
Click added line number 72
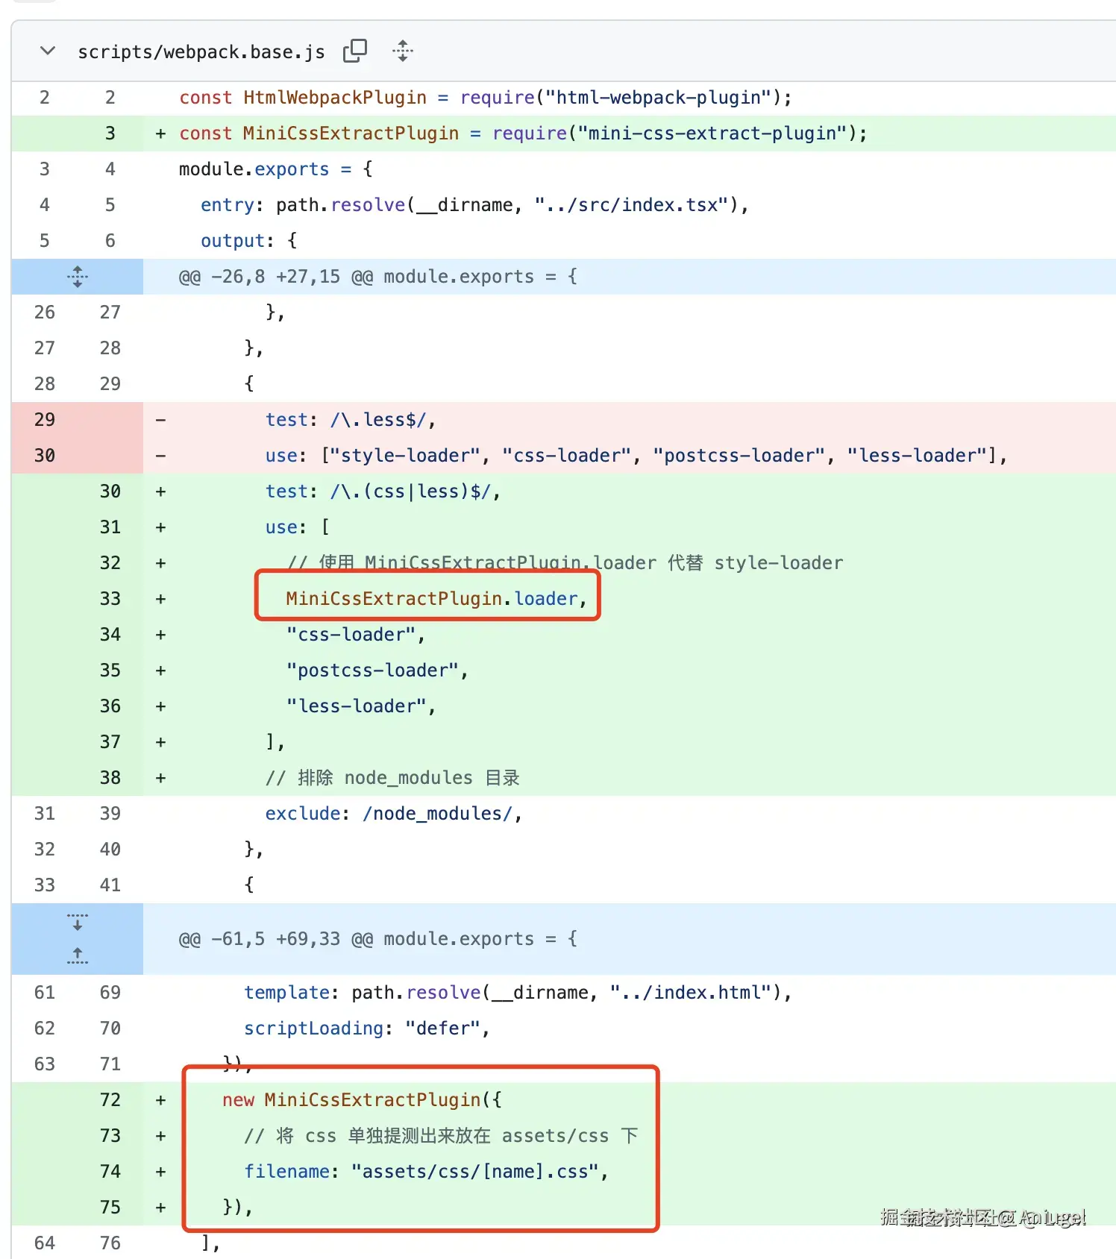coord(110,1100)
